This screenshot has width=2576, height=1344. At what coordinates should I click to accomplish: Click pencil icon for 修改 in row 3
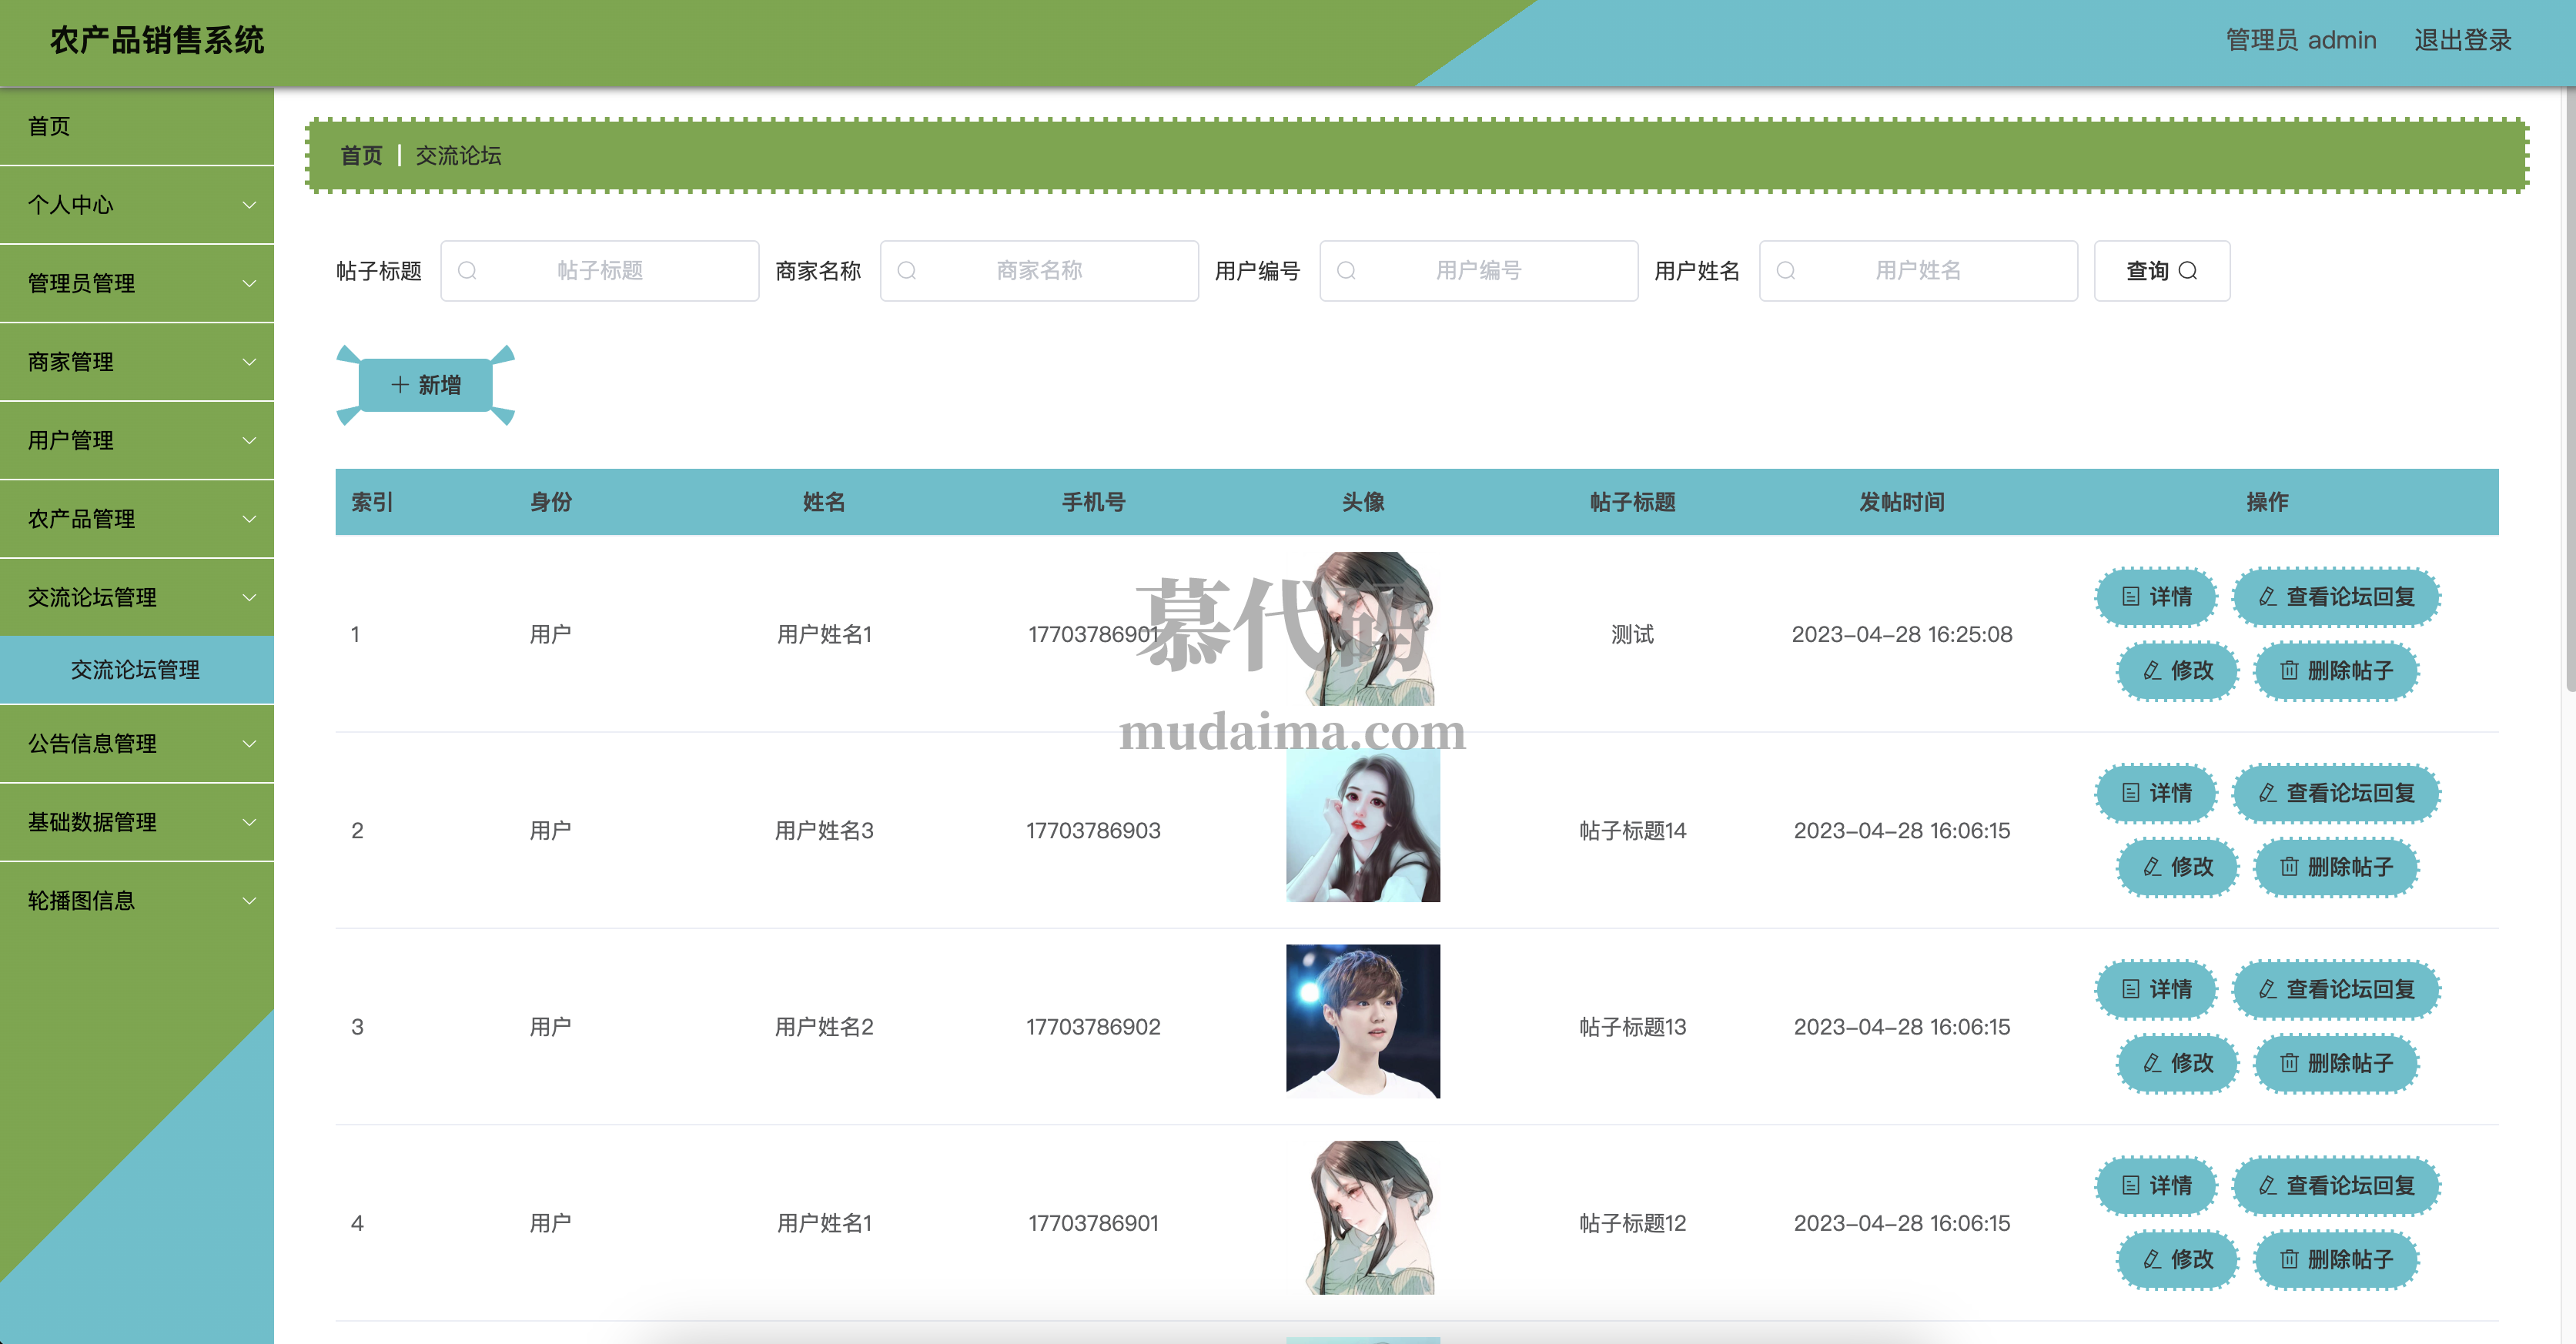(x=2152, y=1063)
